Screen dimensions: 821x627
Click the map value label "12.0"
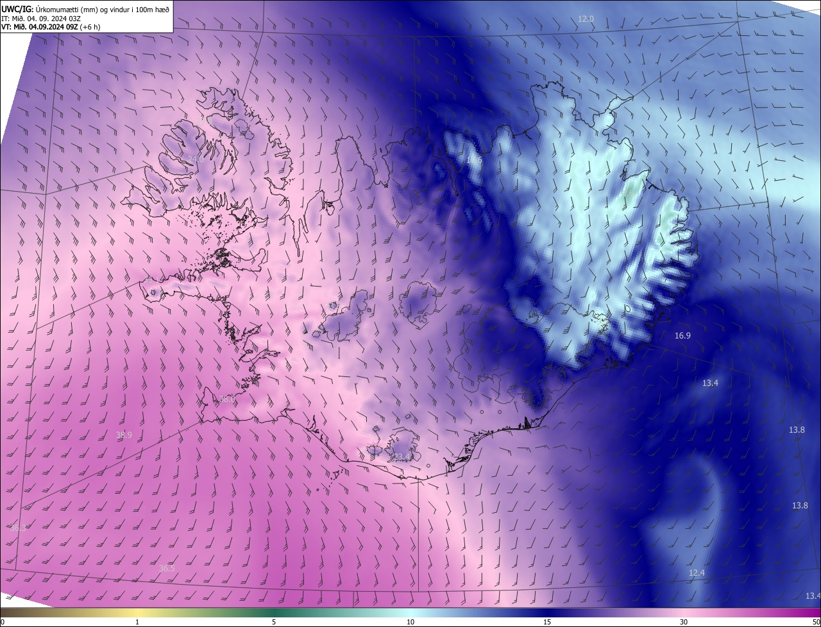click(586, 19)
